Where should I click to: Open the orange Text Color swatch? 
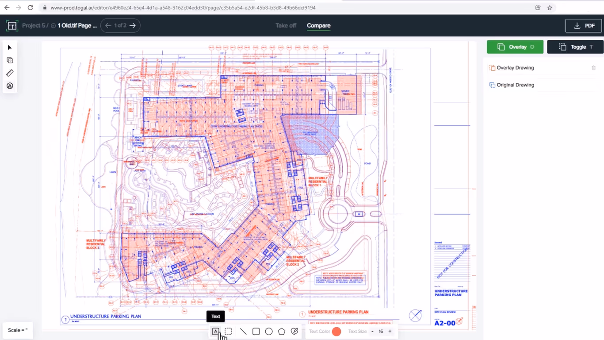[x=336, y=331]
